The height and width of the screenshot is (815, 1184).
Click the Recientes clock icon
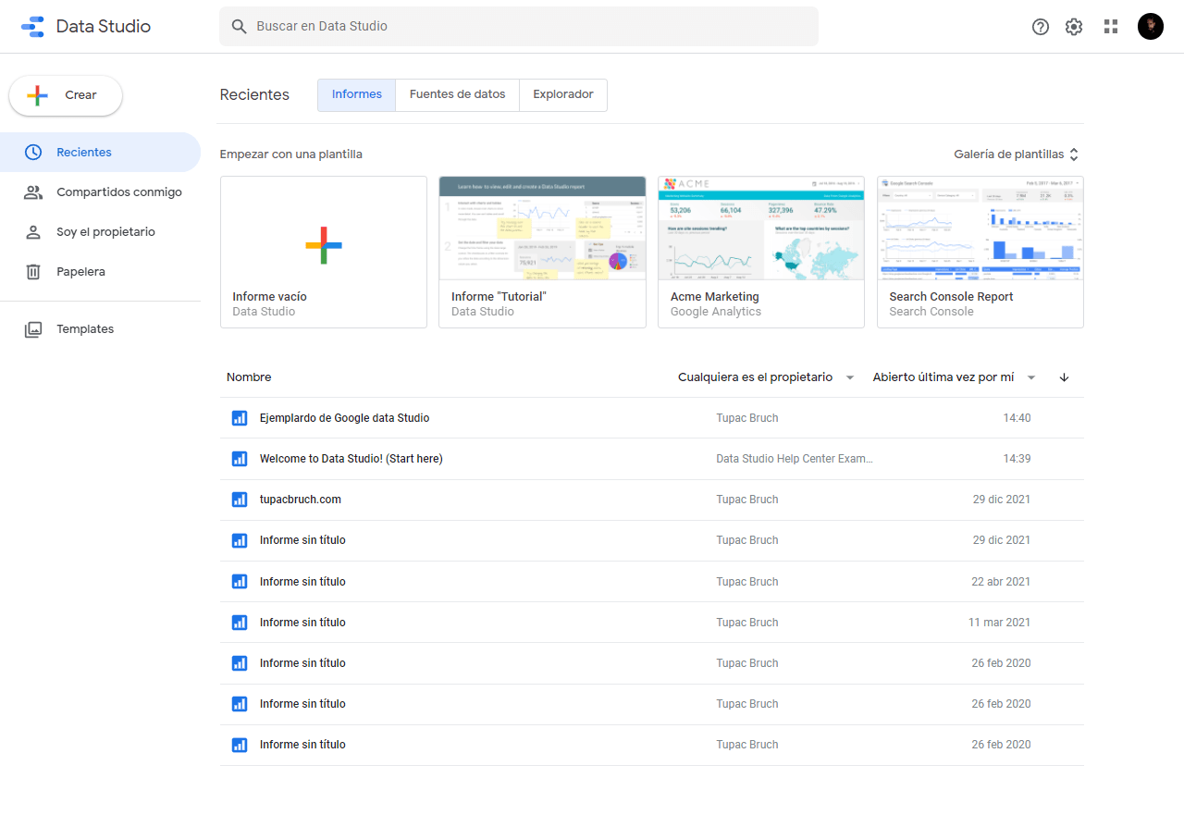pyautogui.click(x=33, y=152)
